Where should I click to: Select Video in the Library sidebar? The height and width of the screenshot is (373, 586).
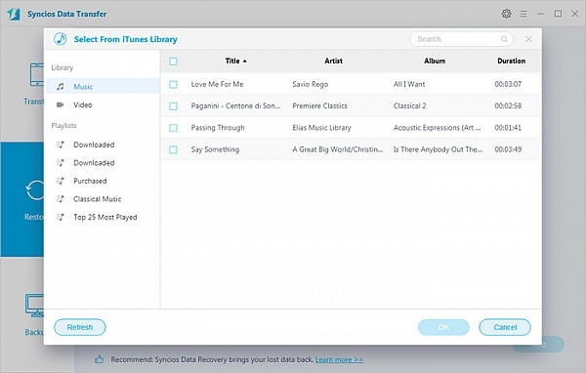(104, 104)
